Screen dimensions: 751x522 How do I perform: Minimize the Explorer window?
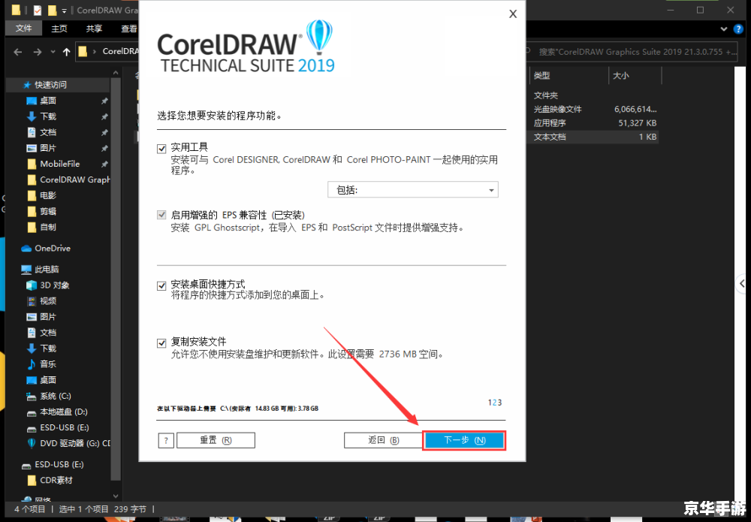[671, 10]
